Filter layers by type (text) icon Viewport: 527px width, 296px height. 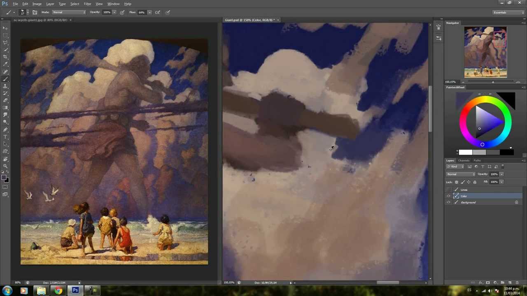pos(483,166)
